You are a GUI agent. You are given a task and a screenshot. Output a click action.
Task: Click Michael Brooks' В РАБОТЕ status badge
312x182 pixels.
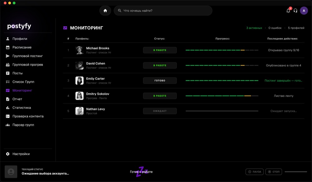[x=160, y=50]
